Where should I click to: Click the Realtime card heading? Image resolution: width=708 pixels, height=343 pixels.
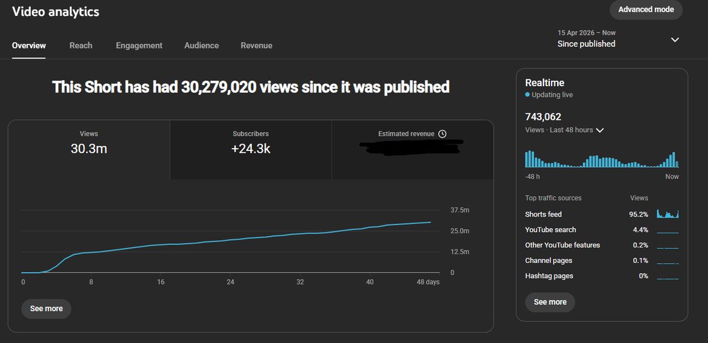[x=545, y=83]
